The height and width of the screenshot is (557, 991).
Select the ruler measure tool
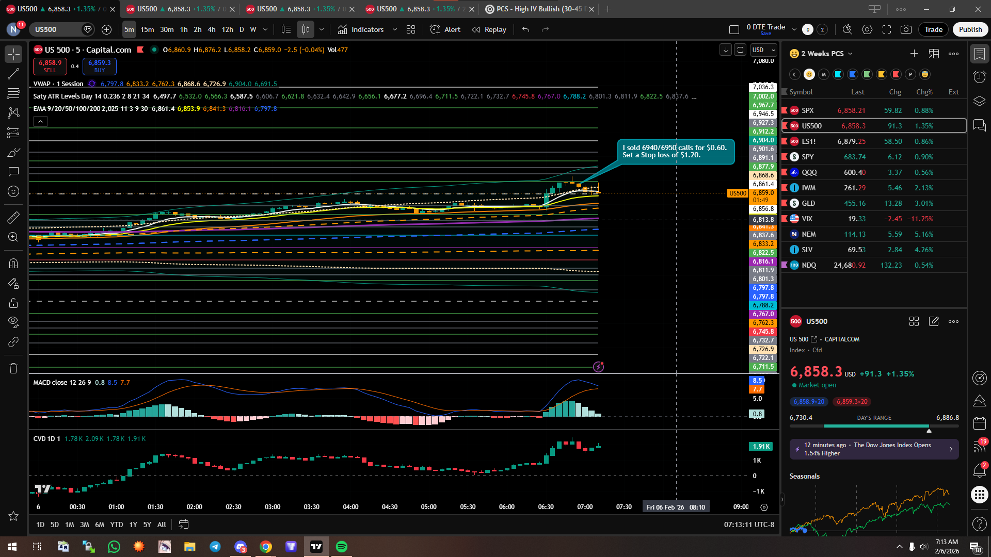[x=13, y=218]
